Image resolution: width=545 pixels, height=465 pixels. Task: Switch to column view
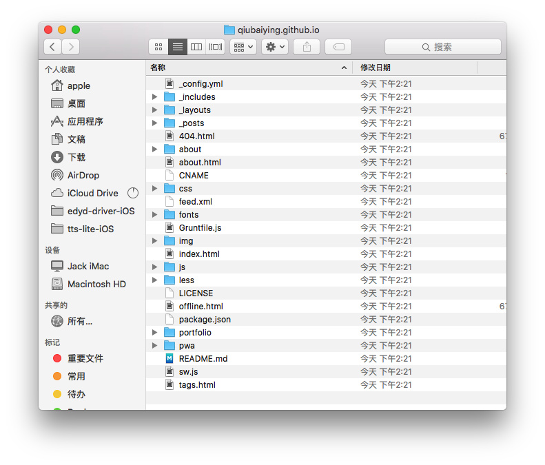(196, 47)
